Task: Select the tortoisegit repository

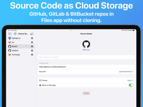Action: (x=21, y=55)
